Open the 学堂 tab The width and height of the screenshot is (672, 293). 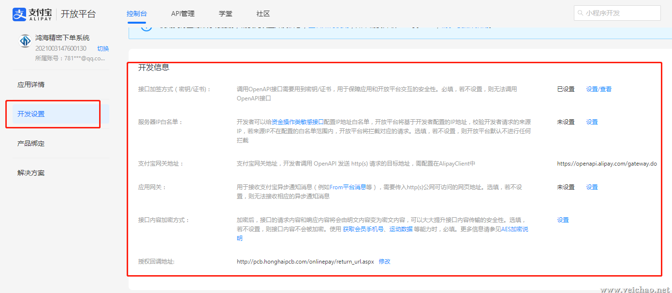click(x=226, y=14)
